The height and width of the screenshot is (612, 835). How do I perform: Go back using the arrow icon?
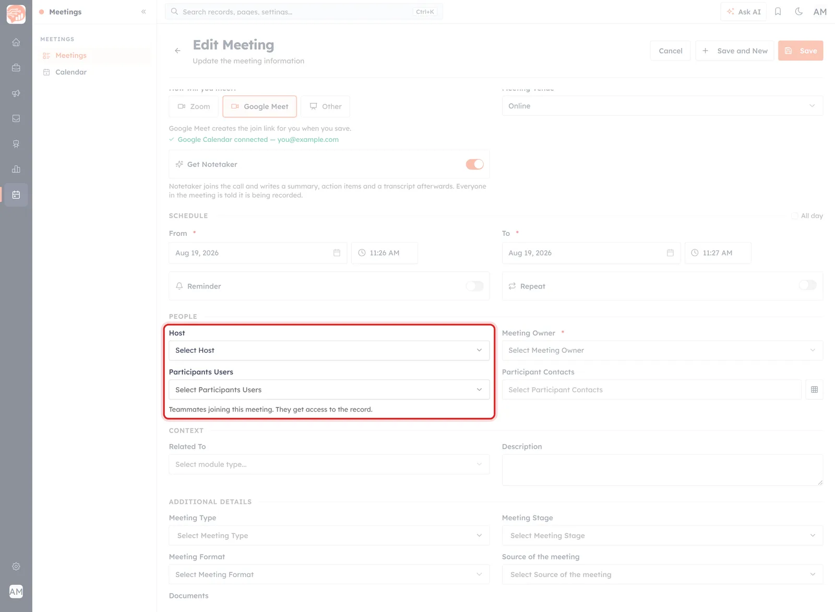coord(177,51)
